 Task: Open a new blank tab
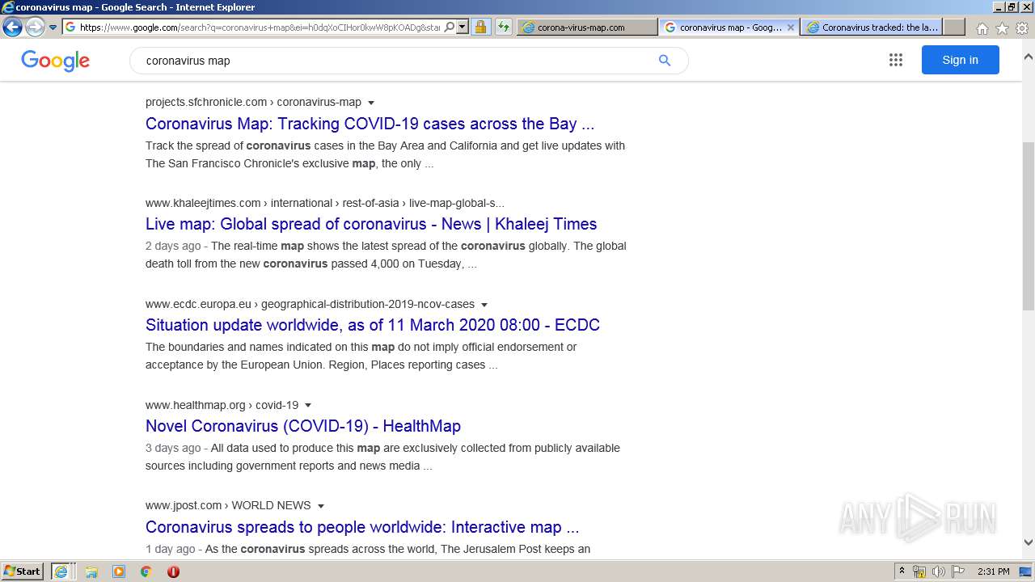[x=954, y=27]
